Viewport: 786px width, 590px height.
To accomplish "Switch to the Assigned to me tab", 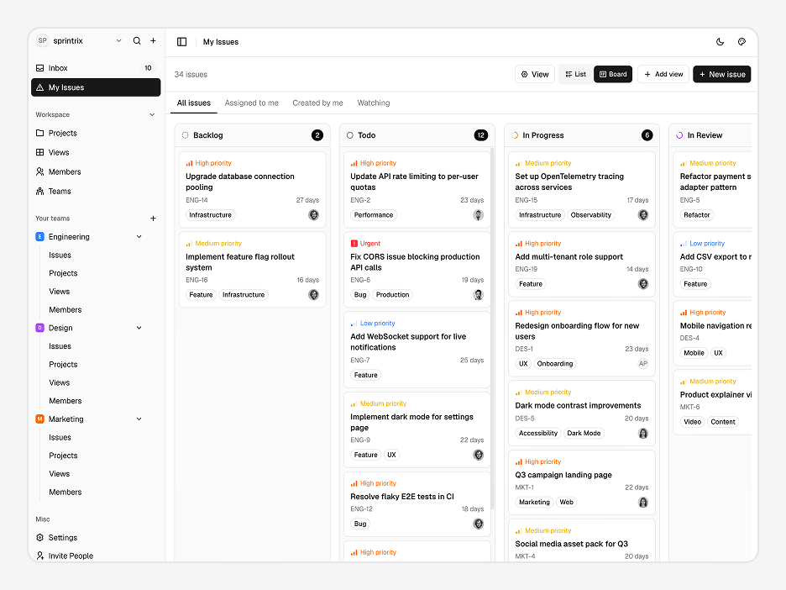I will 252,103.
